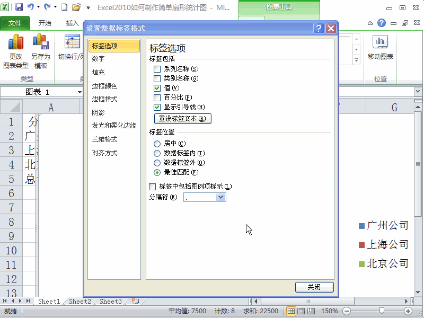Select the 居中 label position radio button
The width and height of the screenshot is (424, 318).
156,143
